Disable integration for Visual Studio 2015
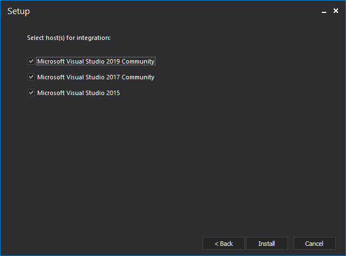The image size is (346, 256). pos(31,93)
